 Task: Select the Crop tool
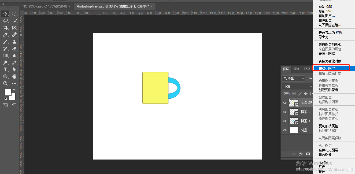pyautogui.click(x=5, y=28)
